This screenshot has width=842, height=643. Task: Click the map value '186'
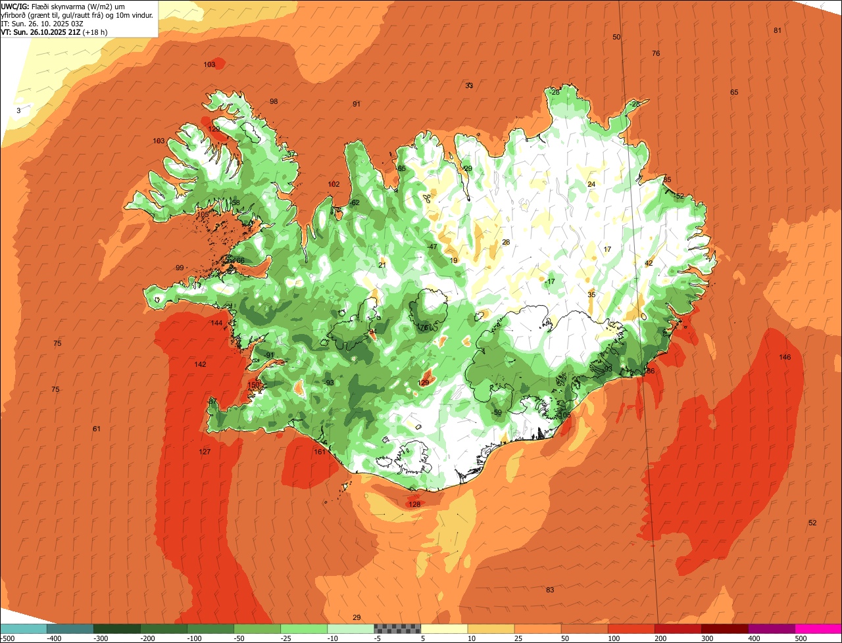649,371
